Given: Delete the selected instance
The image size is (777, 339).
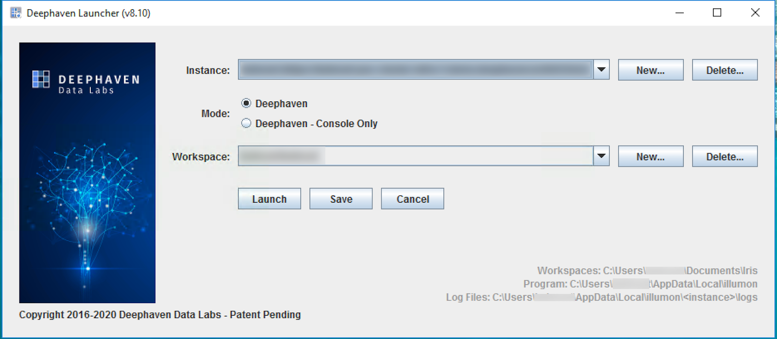Looking at the screenshot, I should pos(725,70).
